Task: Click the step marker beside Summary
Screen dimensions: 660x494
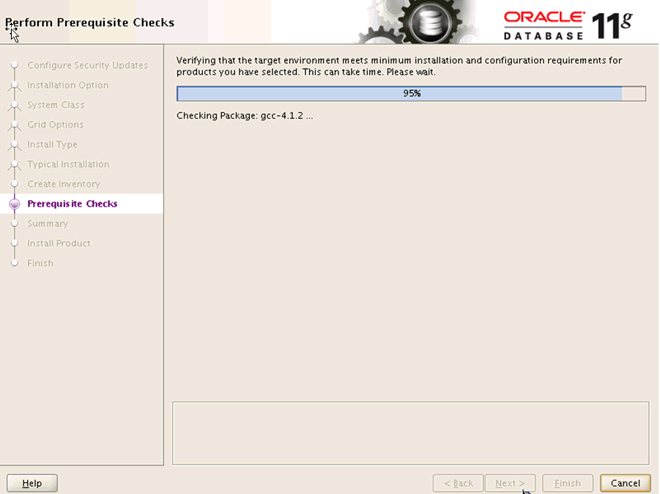Action: [15, 224]
